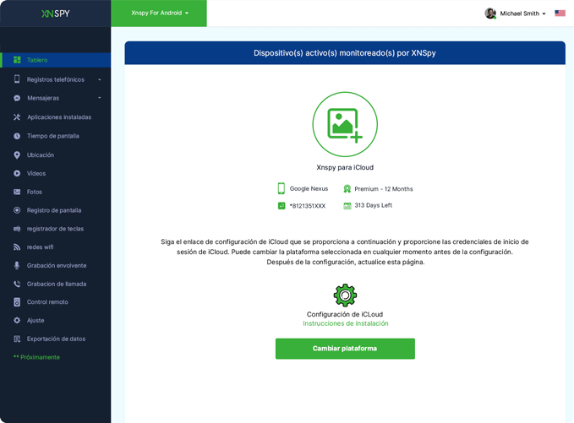
Task: Click the Videos play icon in sidebar
Action: pyautogui.click(x=17, y=173)
